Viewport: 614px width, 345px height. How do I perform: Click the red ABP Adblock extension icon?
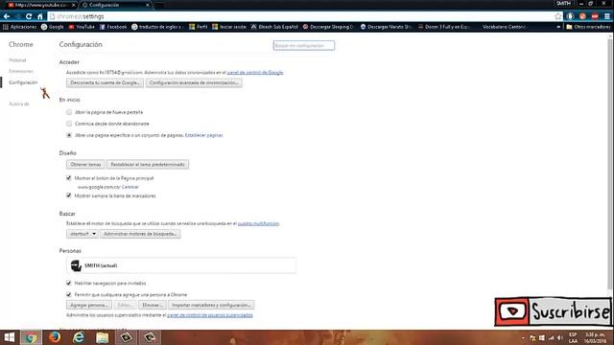595,16
